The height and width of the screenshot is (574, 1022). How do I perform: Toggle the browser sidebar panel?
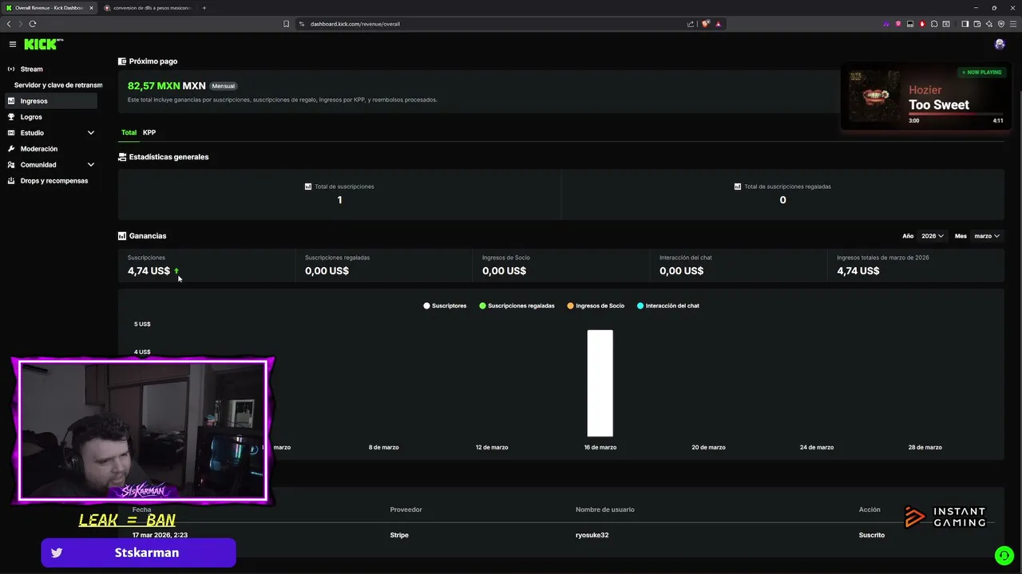pyautogui.click(x=965, y=24)
